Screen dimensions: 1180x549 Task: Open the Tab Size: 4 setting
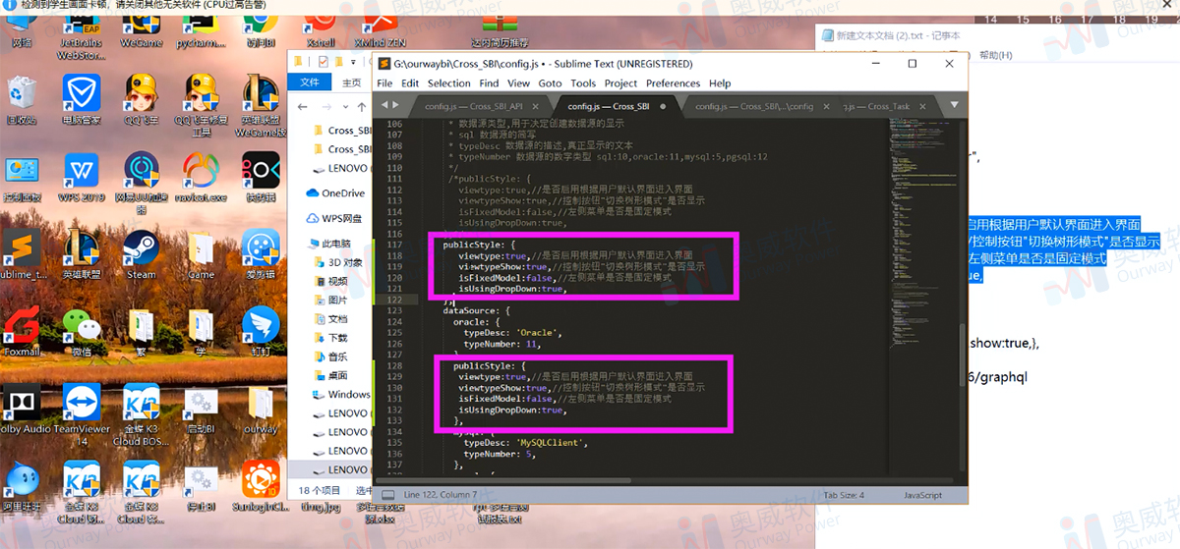[844, 495]
